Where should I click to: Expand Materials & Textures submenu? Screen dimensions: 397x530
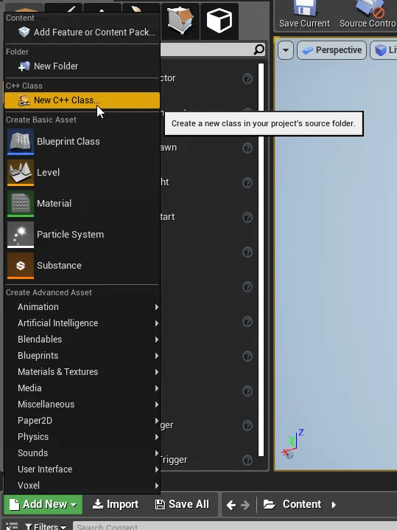coord(82,372)
